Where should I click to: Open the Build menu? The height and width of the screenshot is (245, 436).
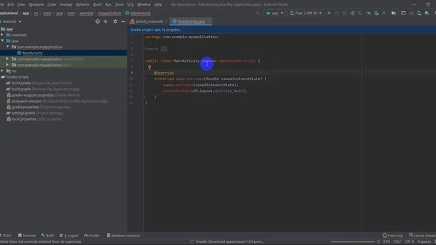pyautogui.click(x=97, y=5)
